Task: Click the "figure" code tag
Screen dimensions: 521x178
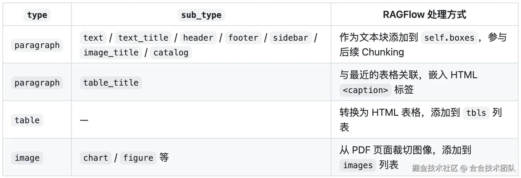Action: pyautogui.click(x=138, y=158)
